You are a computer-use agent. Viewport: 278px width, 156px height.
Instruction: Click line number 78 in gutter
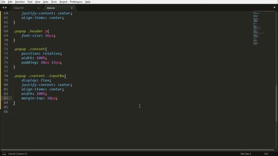coord(6,76)
